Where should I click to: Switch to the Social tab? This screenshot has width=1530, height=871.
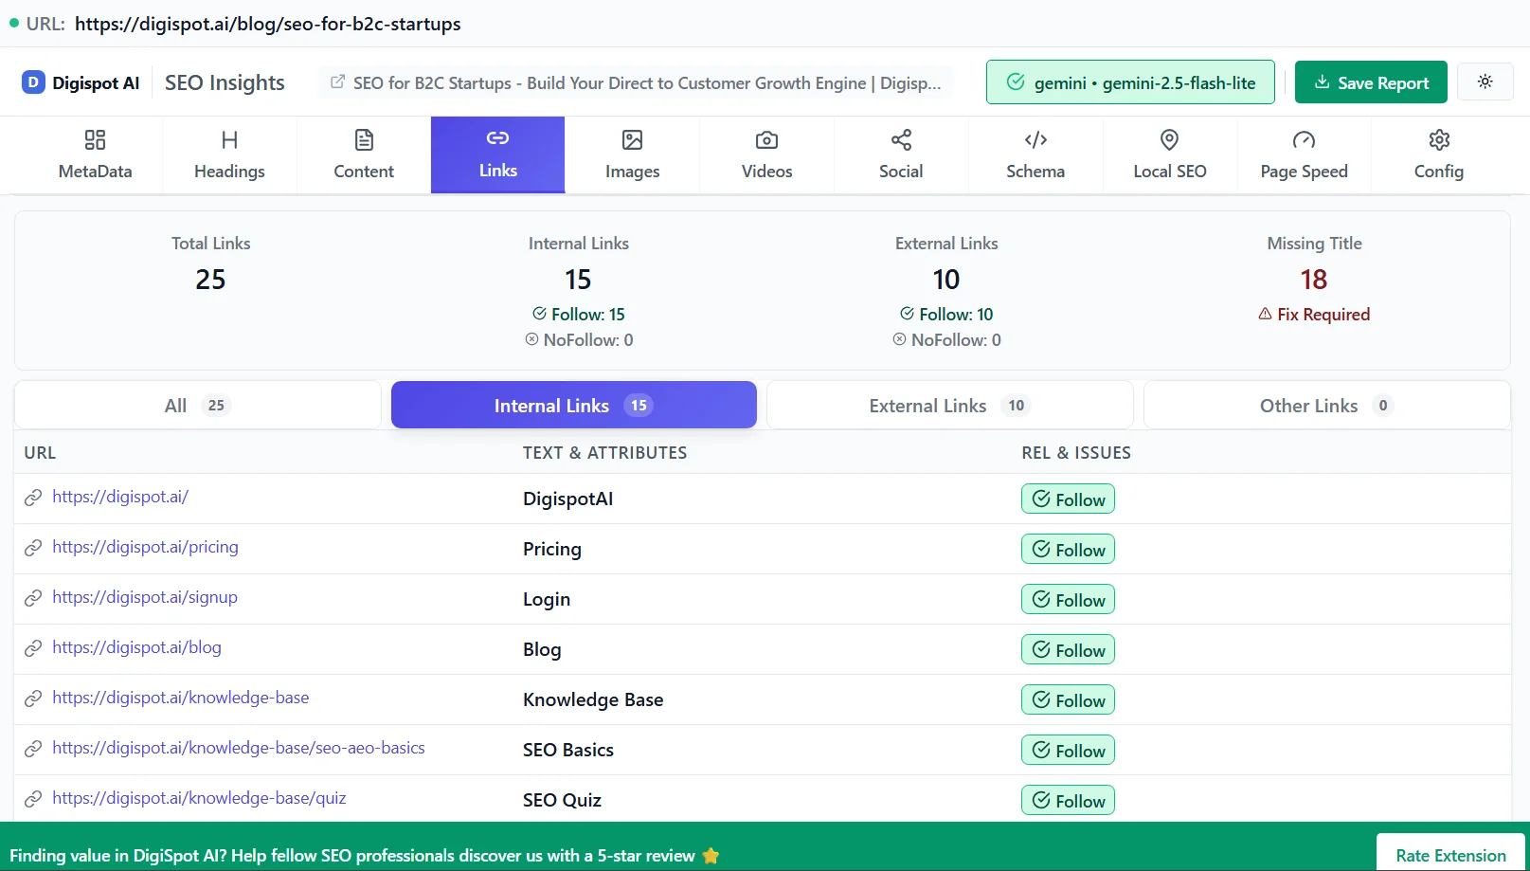901,155
